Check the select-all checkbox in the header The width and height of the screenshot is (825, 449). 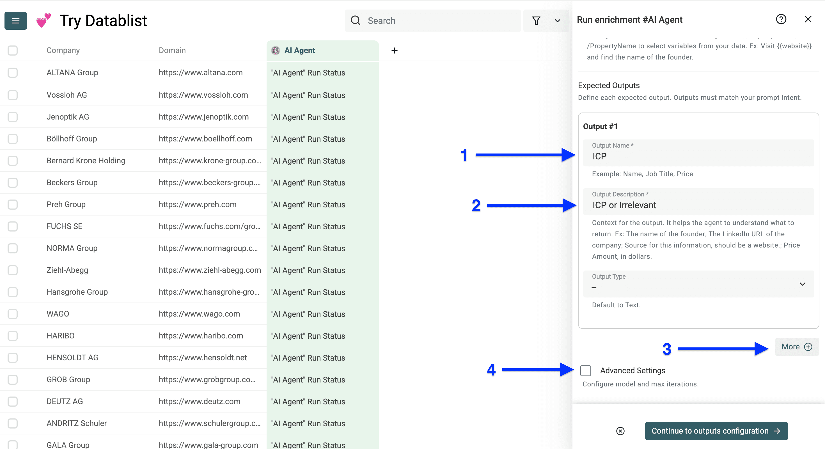point(13,50)
